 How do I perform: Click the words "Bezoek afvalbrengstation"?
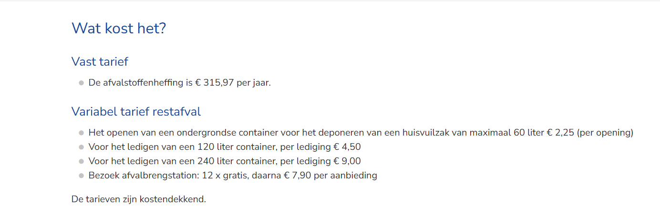point(143,176)
